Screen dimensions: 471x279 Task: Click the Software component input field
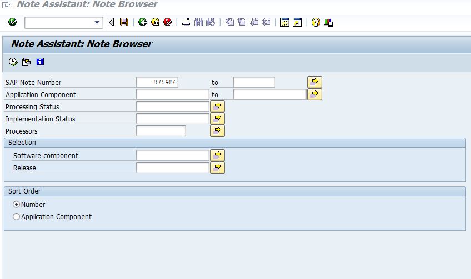tap(172, 156)
